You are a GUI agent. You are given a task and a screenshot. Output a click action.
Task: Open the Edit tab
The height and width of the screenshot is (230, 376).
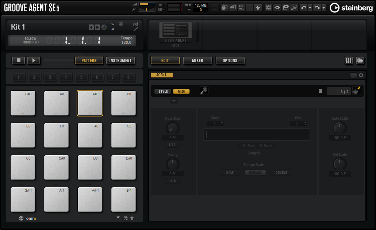coord(165,61)
